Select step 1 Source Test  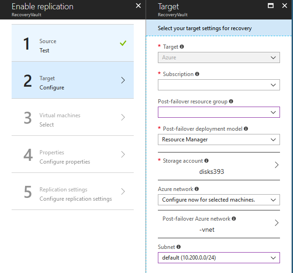(72, 43)
